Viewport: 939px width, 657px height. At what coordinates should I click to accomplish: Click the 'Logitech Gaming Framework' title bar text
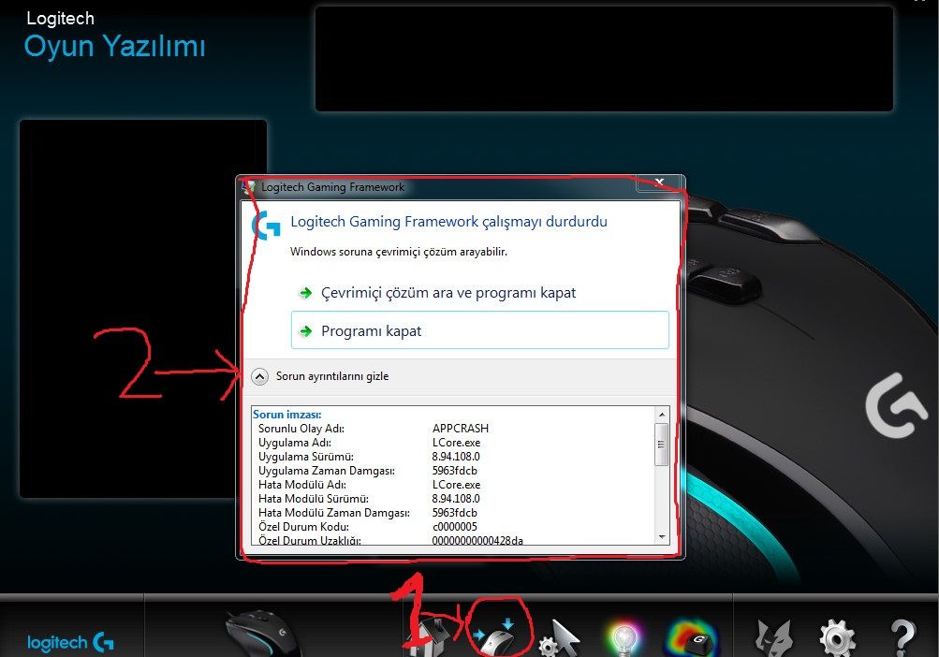333,187
